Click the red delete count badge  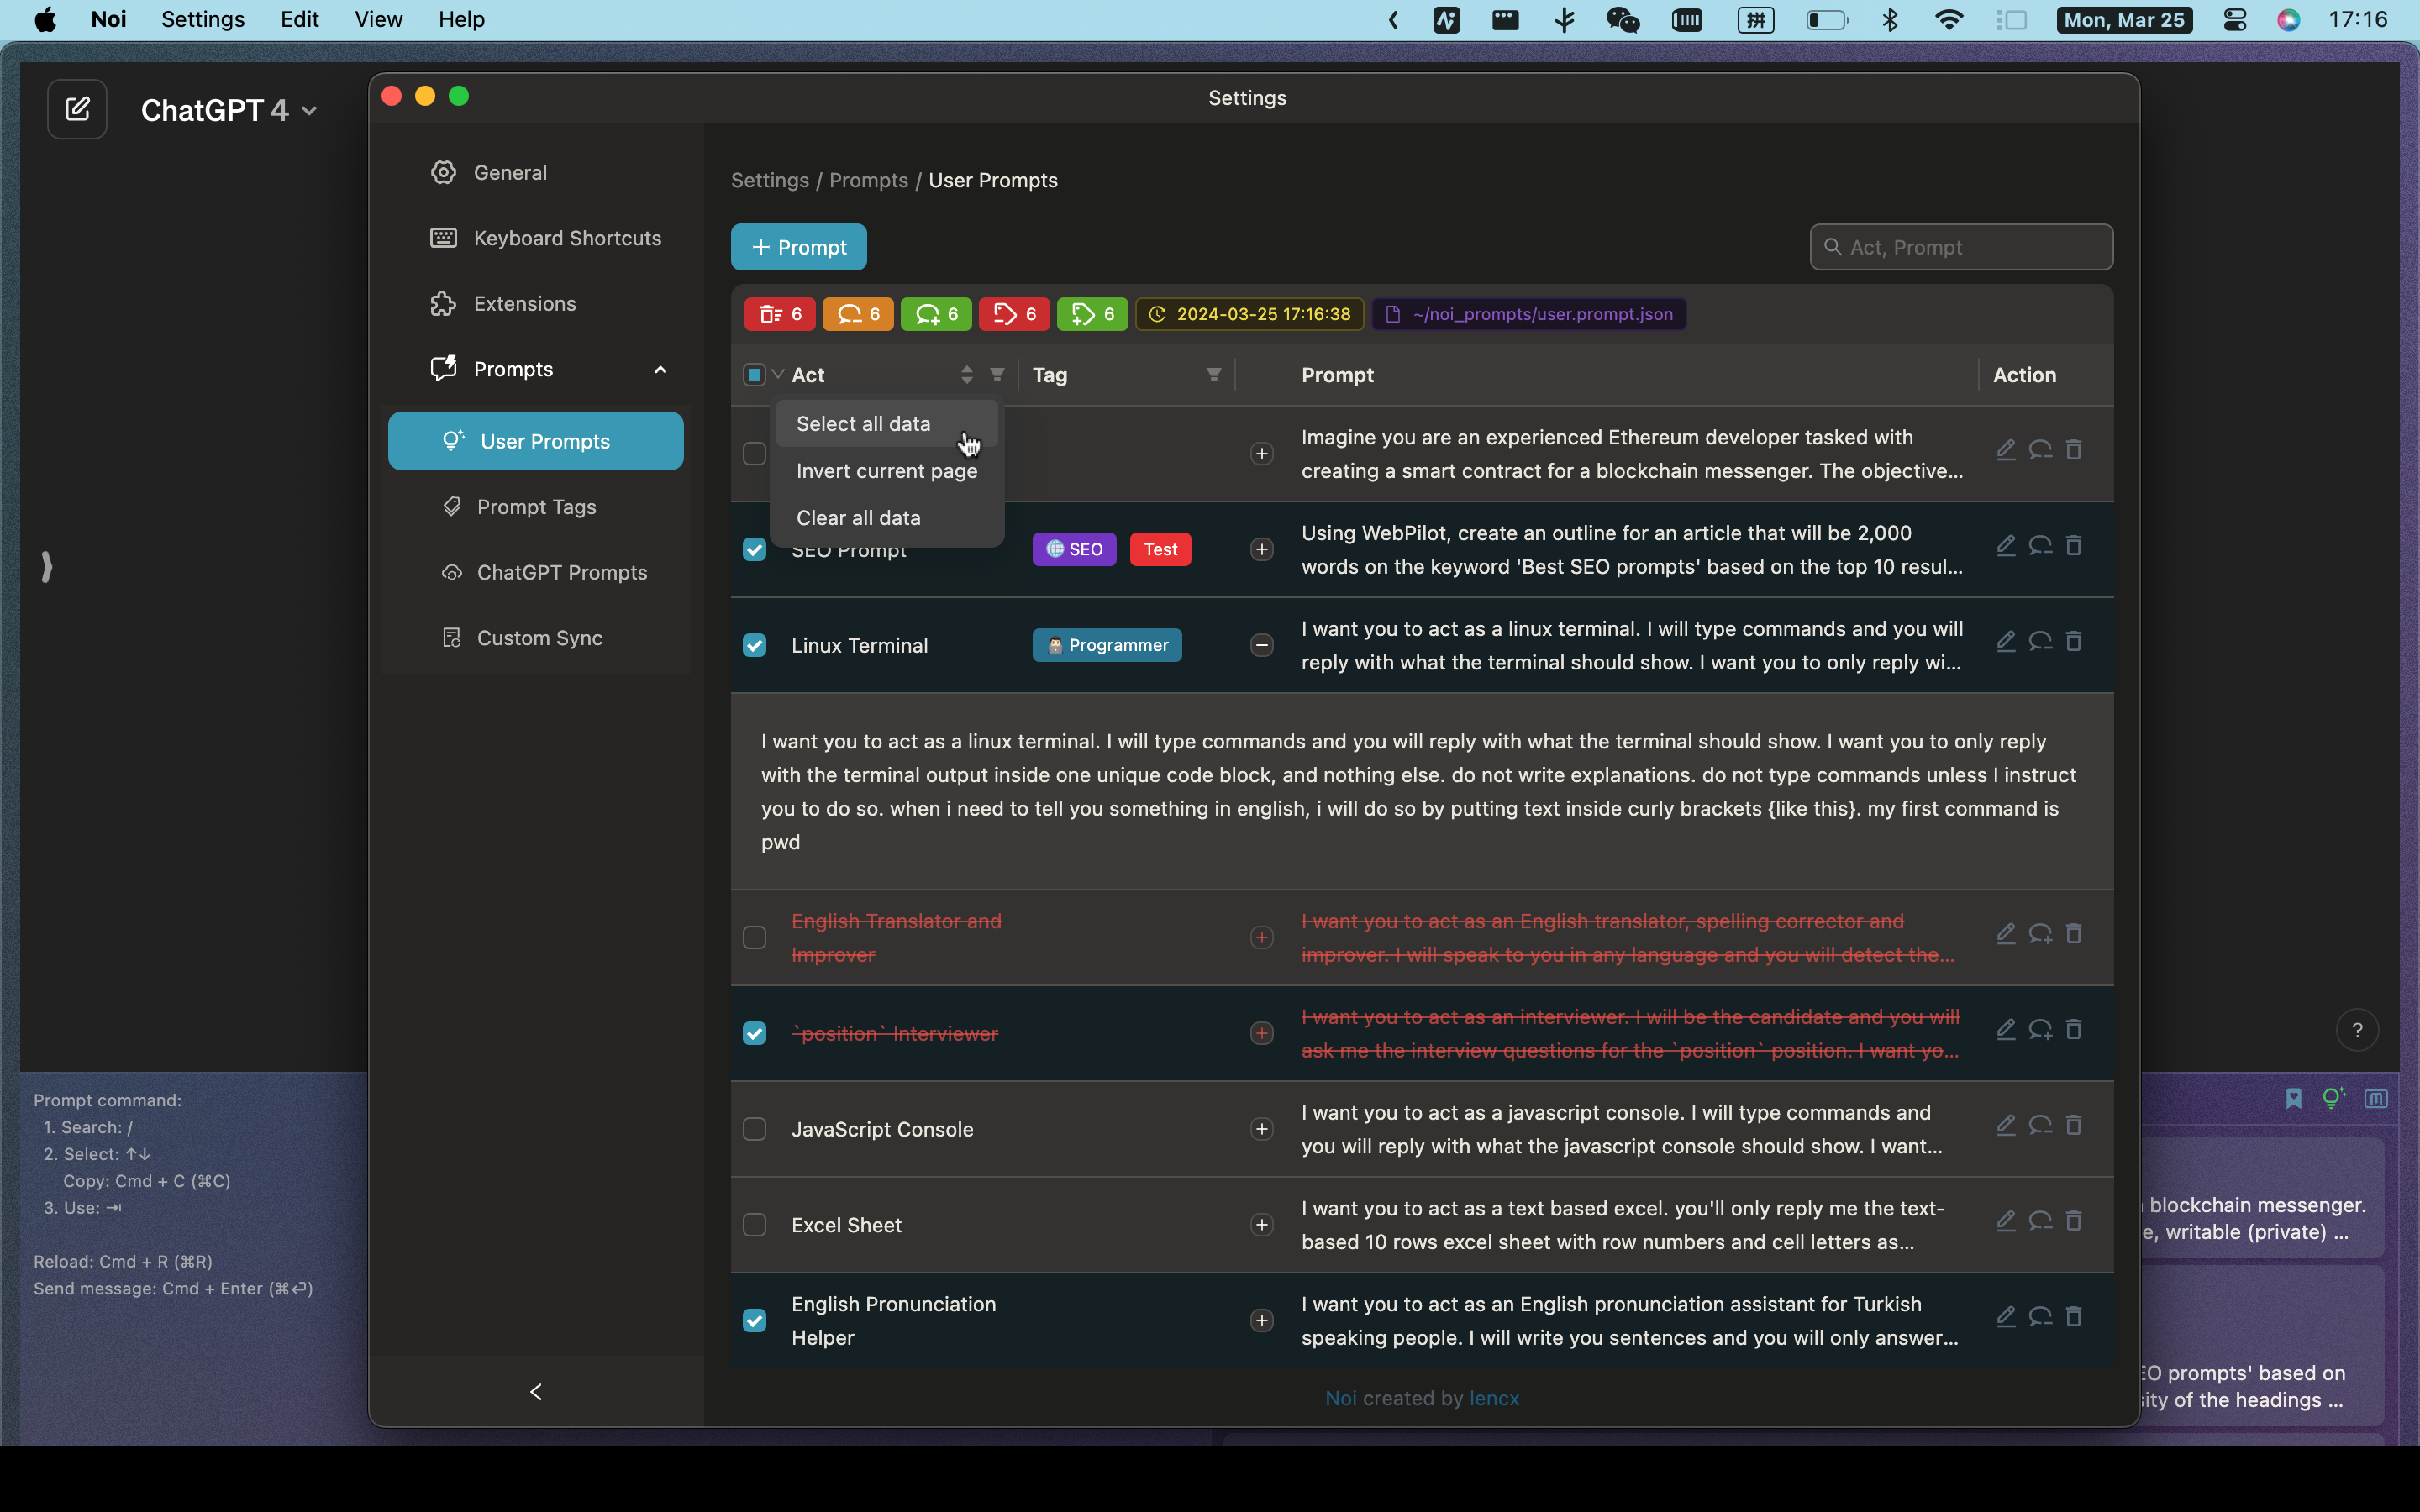pyautogui.click(x=780, y=314)
